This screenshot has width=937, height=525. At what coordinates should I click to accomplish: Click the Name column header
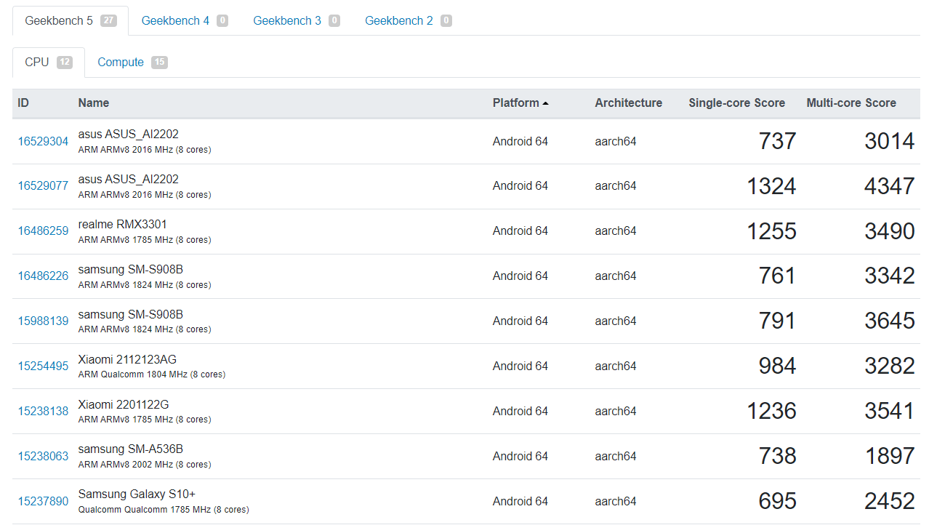pyautogui.click(x=94, y=103)
